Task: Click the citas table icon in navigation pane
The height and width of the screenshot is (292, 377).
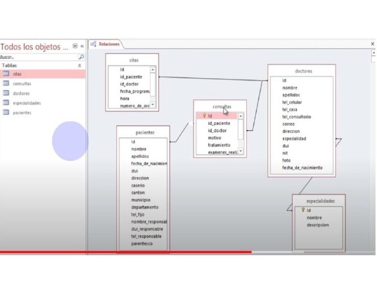Action: point(6,74)
